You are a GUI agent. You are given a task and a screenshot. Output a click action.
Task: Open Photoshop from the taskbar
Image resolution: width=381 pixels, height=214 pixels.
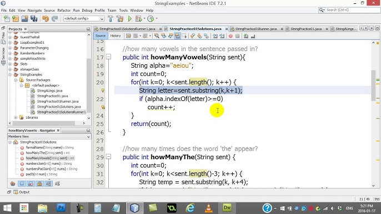[x=61, y=208]
